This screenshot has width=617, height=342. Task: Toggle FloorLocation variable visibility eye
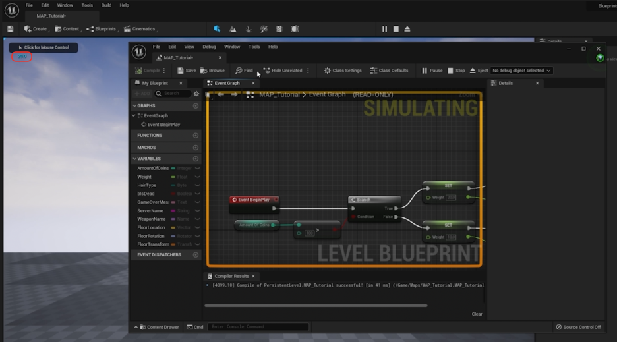[x=197, y=227]
